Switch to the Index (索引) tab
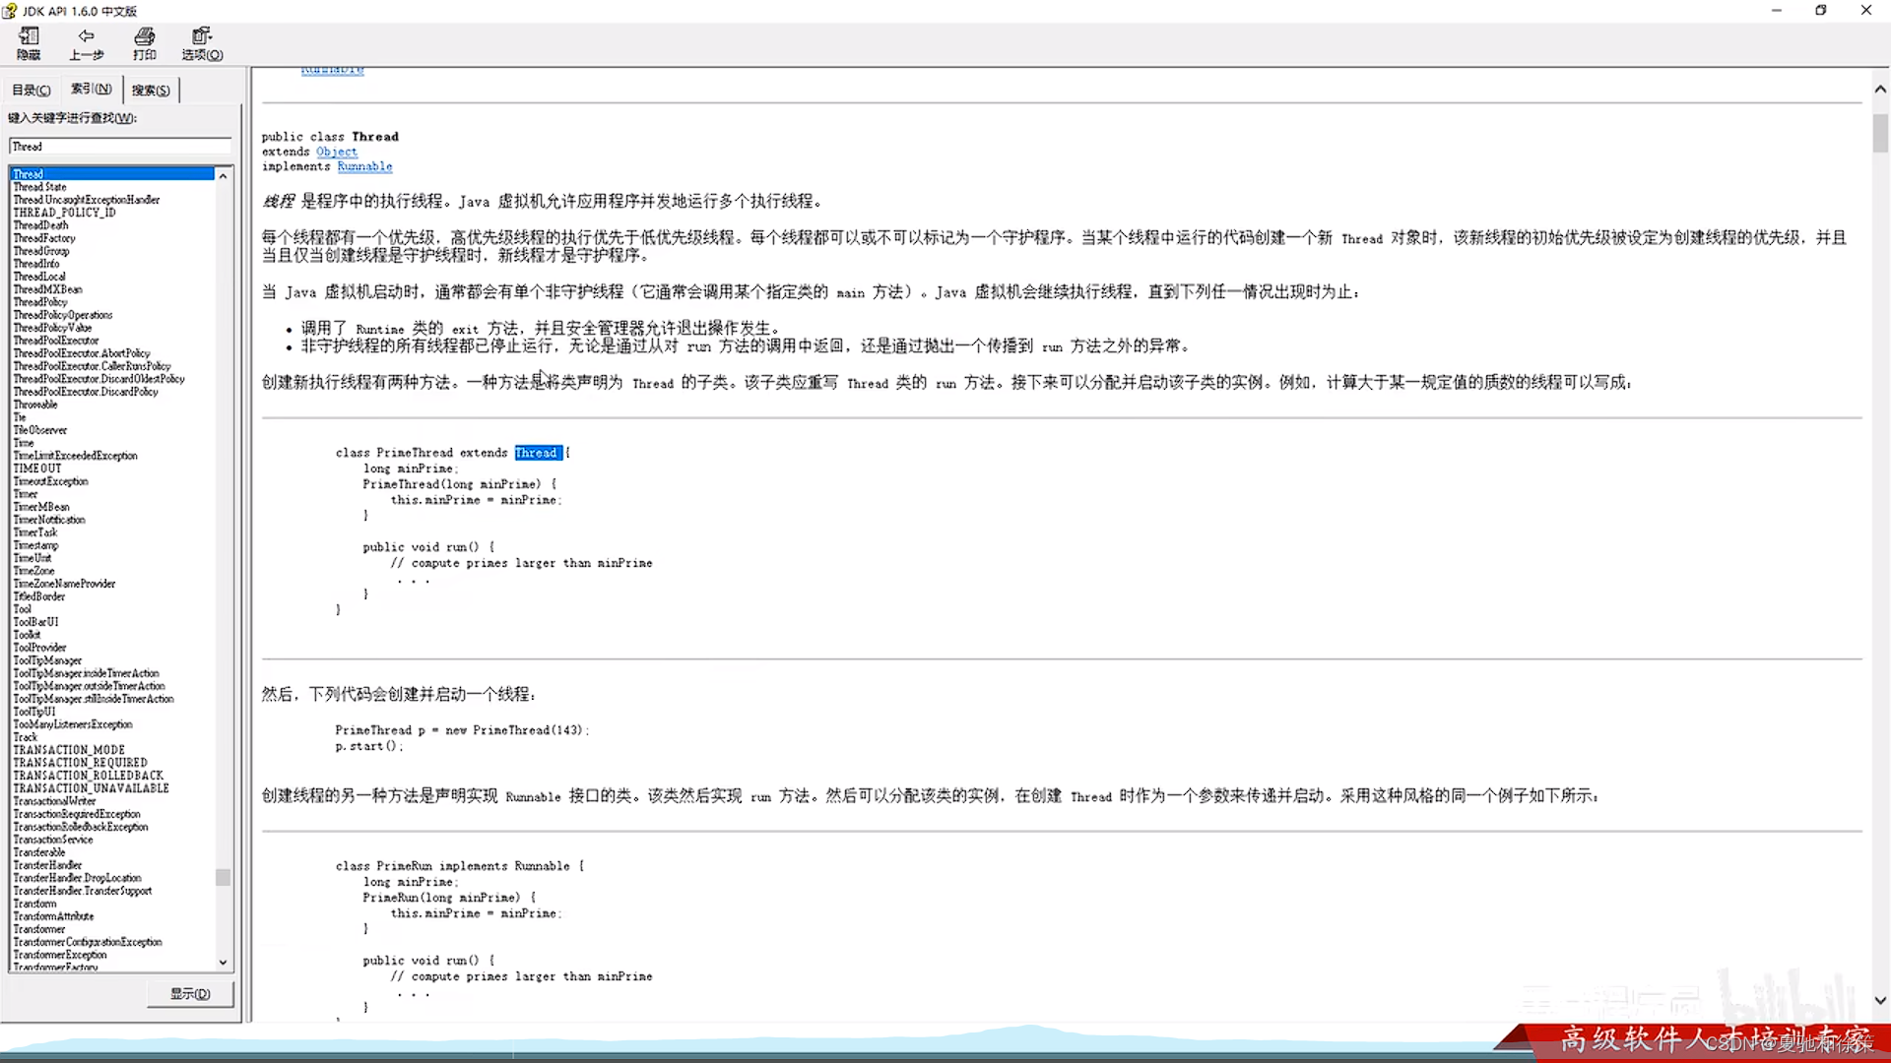 pyautogui.click(x=91, y=89)
